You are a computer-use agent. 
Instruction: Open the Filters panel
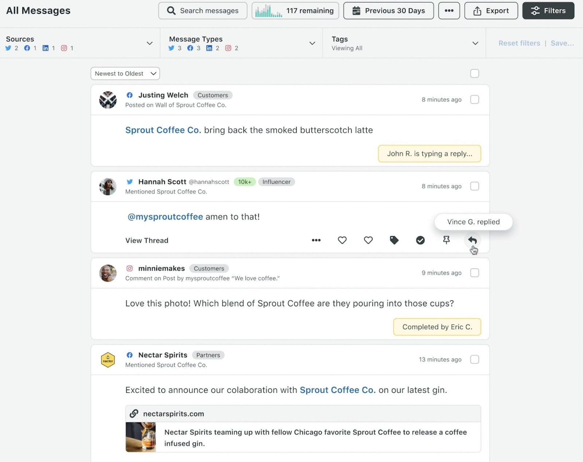[548, 11]
